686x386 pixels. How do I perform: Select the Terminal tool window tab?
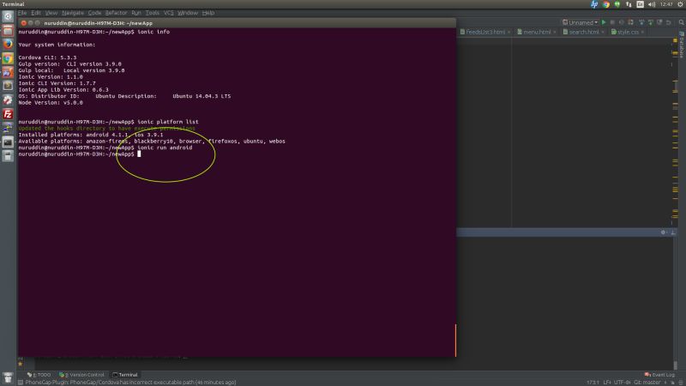[x=125, y=375]
